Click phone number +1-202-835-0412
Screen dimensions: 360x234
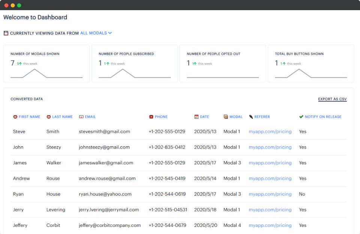(167, 147)
